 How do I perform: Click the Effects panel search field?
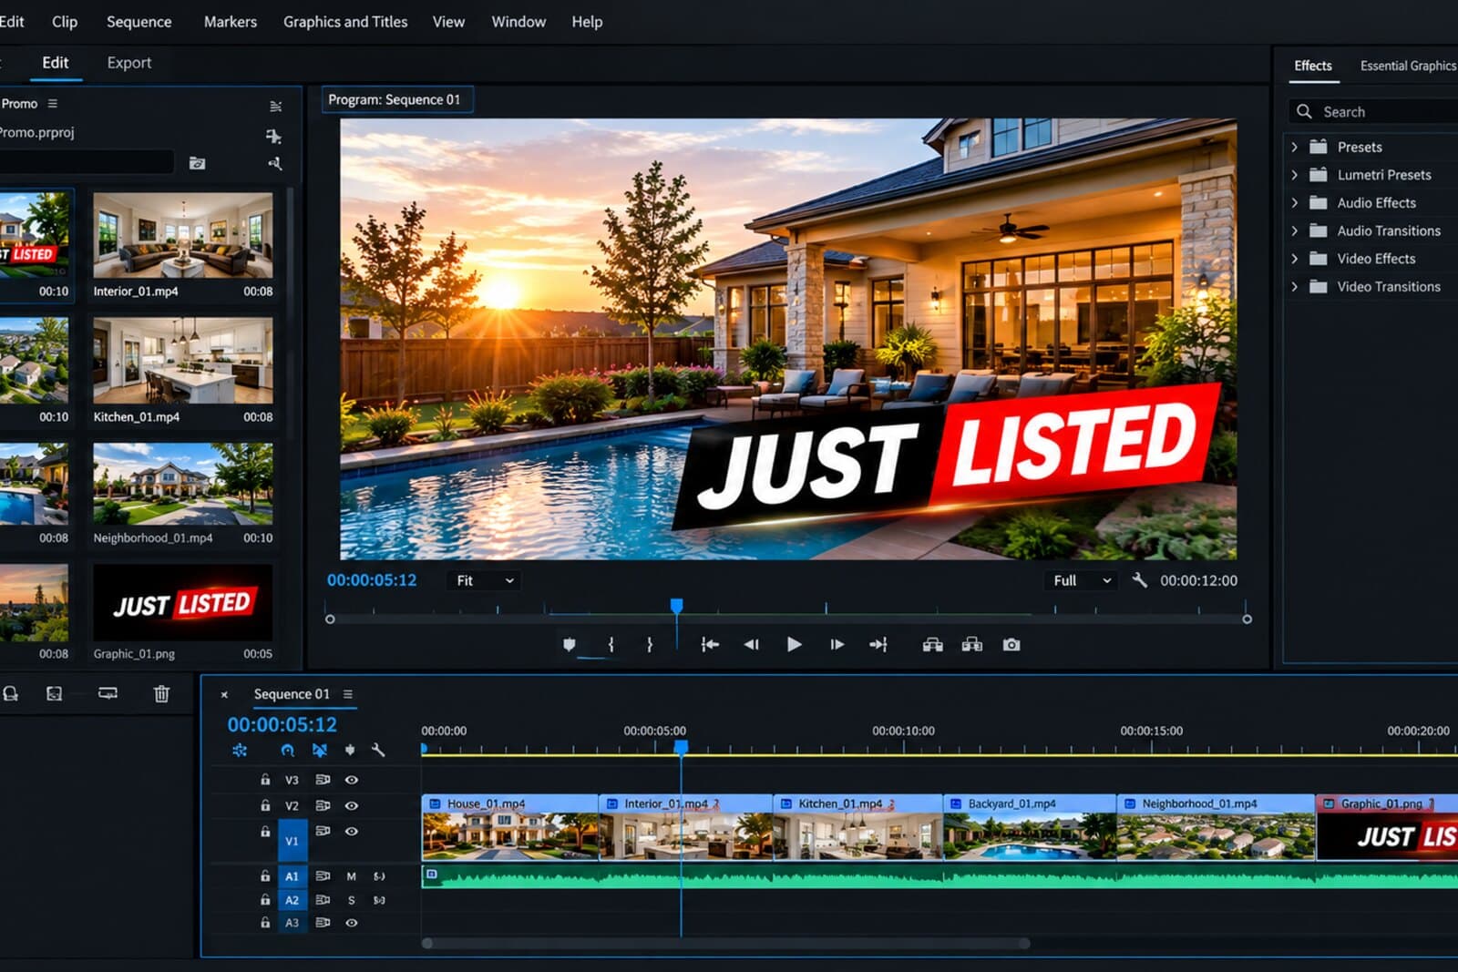(1376, 111)
